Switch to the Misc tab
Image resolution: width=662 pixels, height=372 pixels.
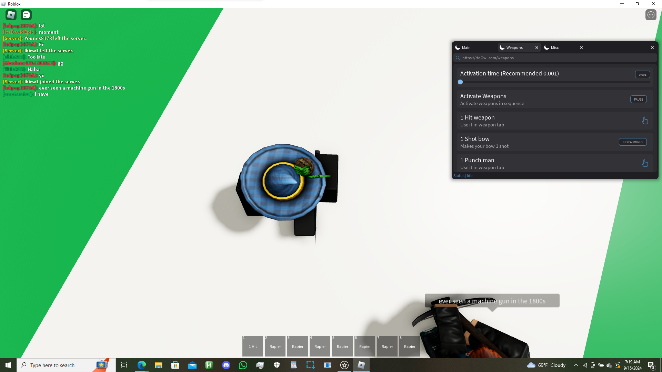[x=554, y=48]
